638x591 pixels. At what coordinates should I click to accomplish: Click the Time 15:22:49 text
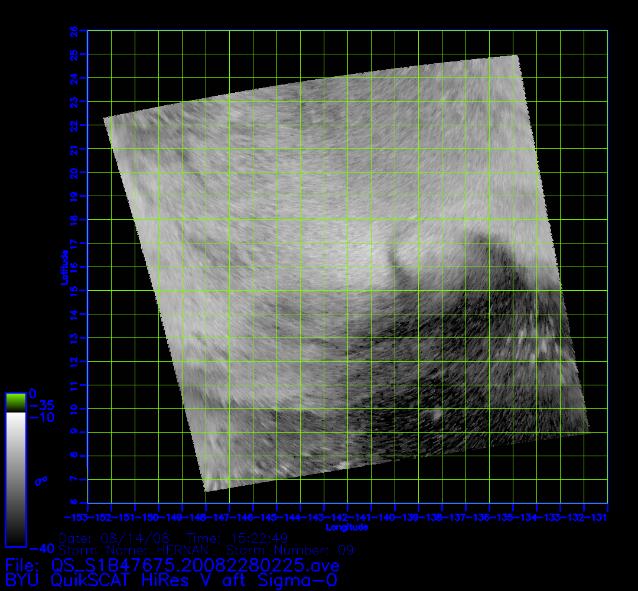tap(237, 538)
